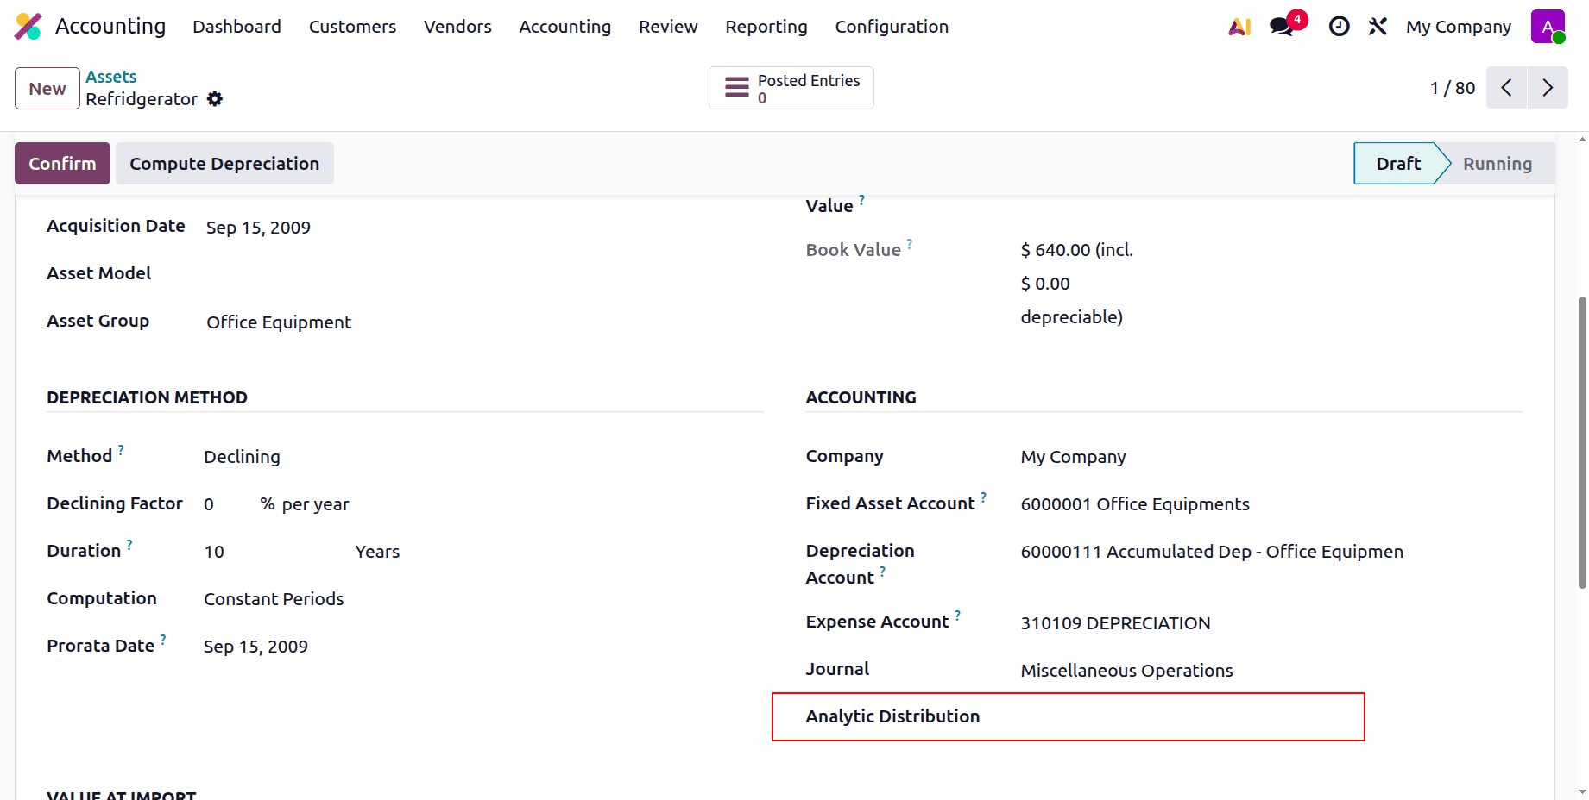This screenshot has height=800, width=1589.
Task: Go back to Assets breadcrumb
Action: (111, 77)
